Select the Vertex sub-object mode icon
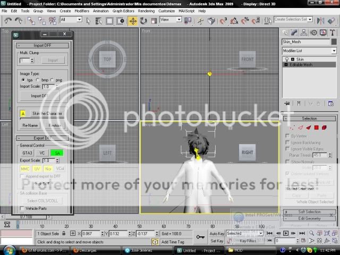 (x=293, y=127)
